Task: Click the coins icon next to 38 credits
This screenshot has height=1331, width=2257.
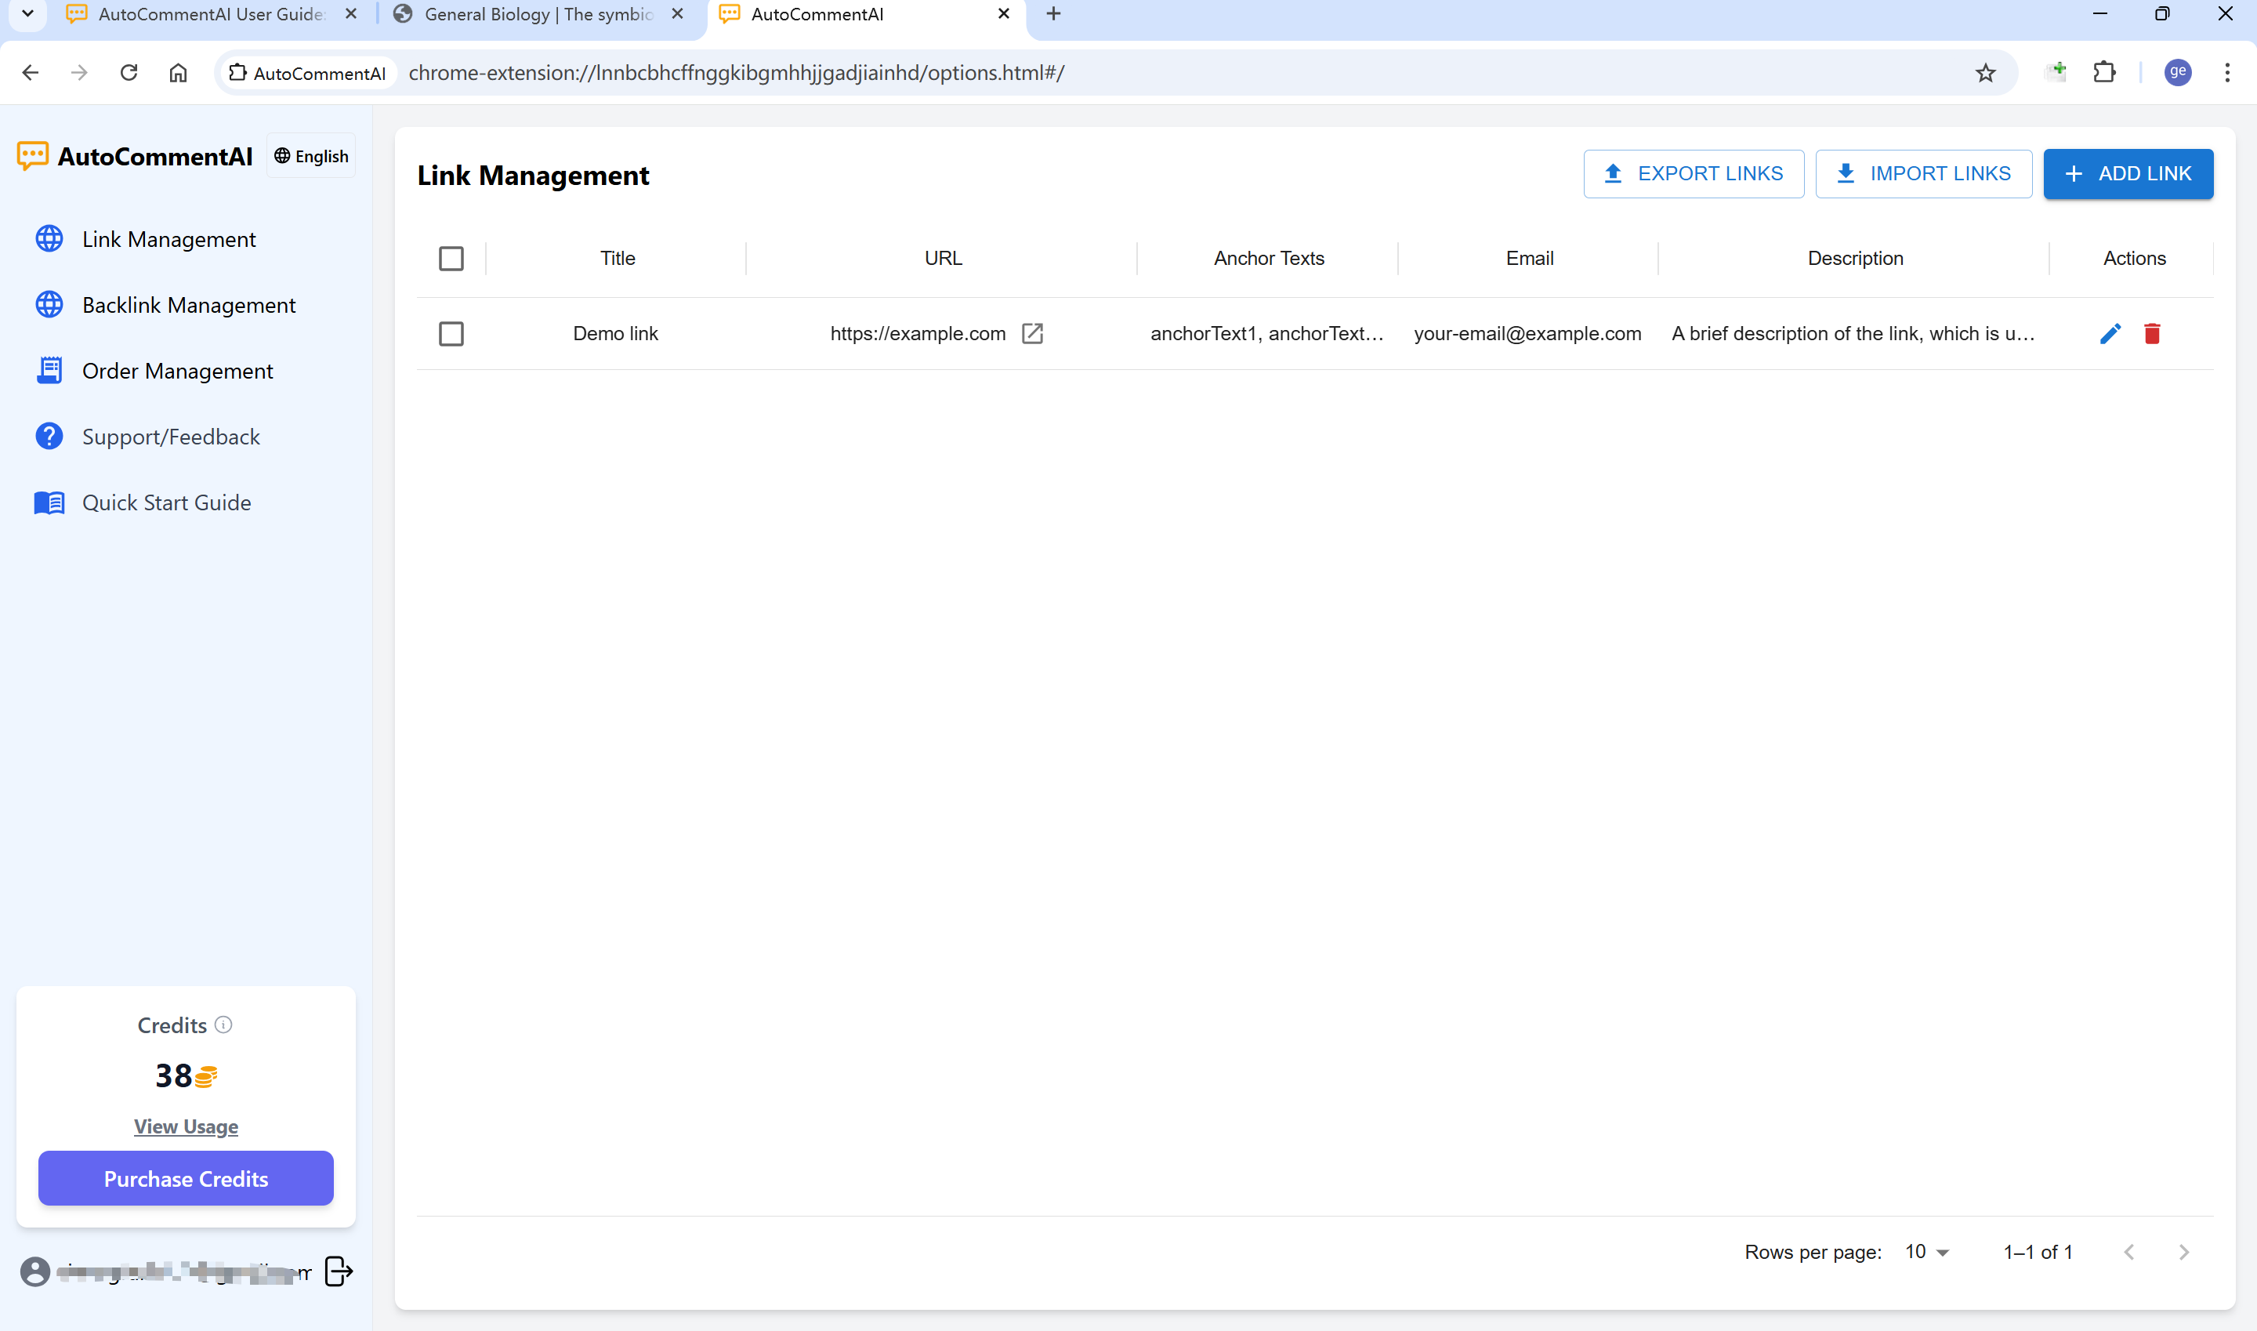Action: (206, 1076)
